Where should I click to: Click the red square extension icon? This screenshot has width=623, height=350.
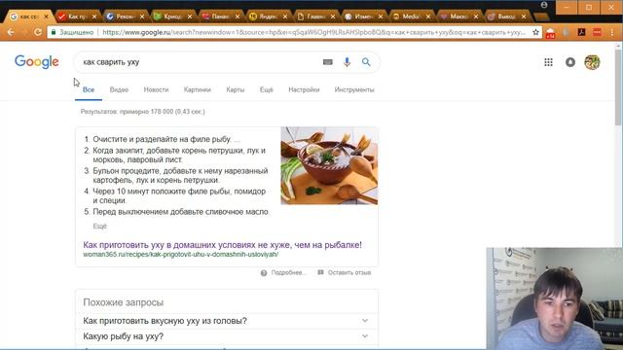[x=597, y=32]
